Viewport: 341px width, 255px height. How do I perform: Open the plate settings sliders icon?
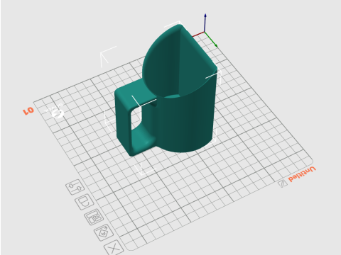click(x=75, y=187)
